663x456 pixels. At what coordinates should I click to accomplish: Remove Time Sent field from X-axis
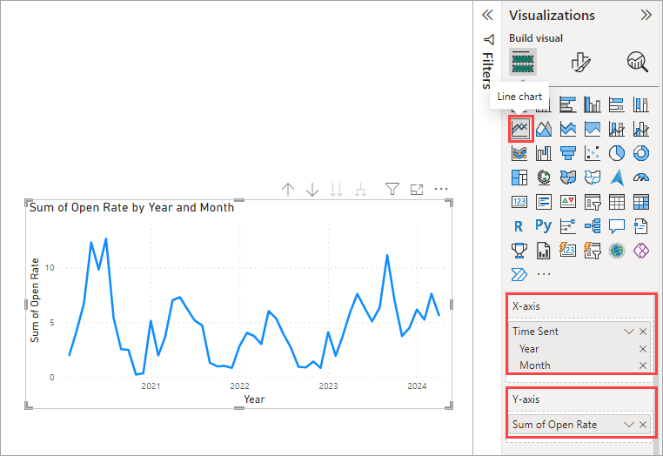click(643, 332)
